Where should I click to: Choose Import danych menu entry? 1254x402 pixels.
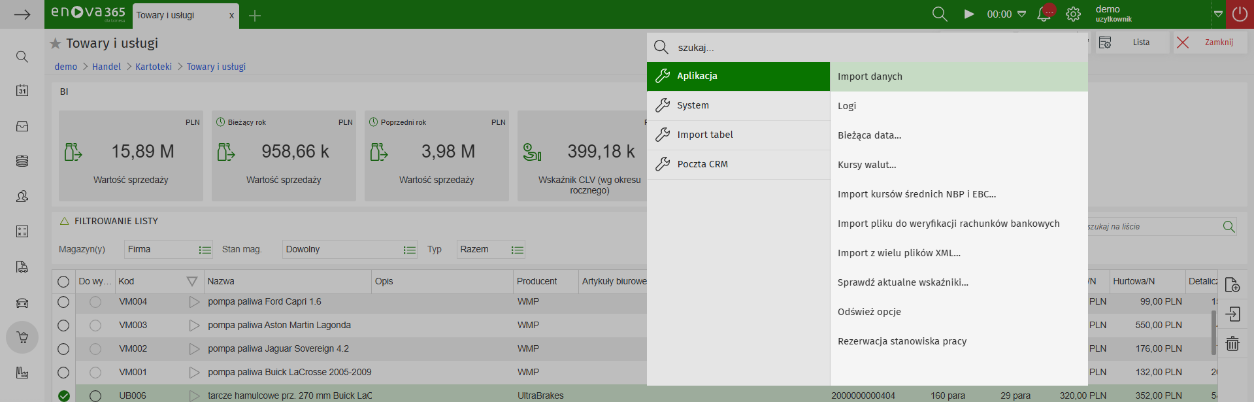coord(870,76)
